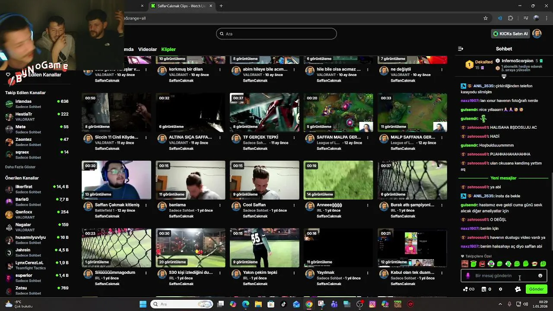The height and width of the screenshot is (311, 553).
Task: Open options menu for ALTINA SIÇA SAFFA clip
Action: (220, 137)
